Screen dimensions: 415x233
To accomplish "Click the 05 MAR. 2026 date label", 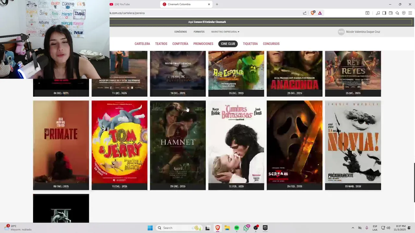I will (x=353, y=186).
